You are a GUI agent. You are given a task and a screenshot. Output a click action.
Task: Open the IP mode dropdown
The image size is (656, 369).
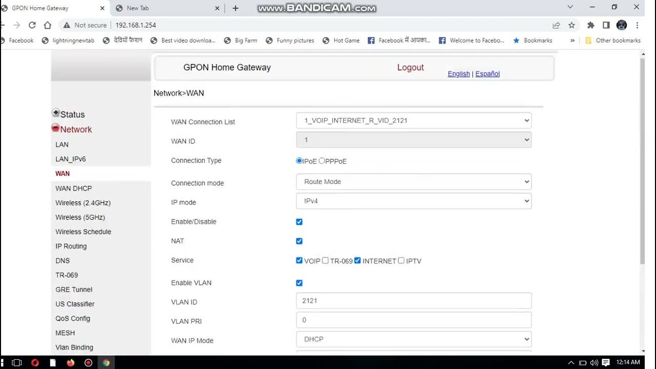click(x=414, y=201)
